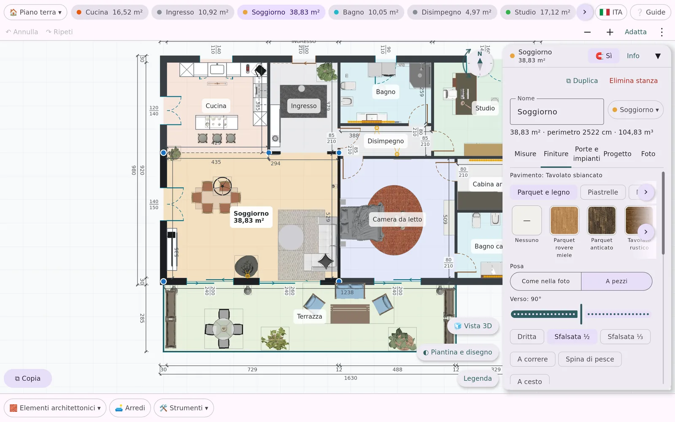Select Spina di pesce pattern

(x=589, y=359)
